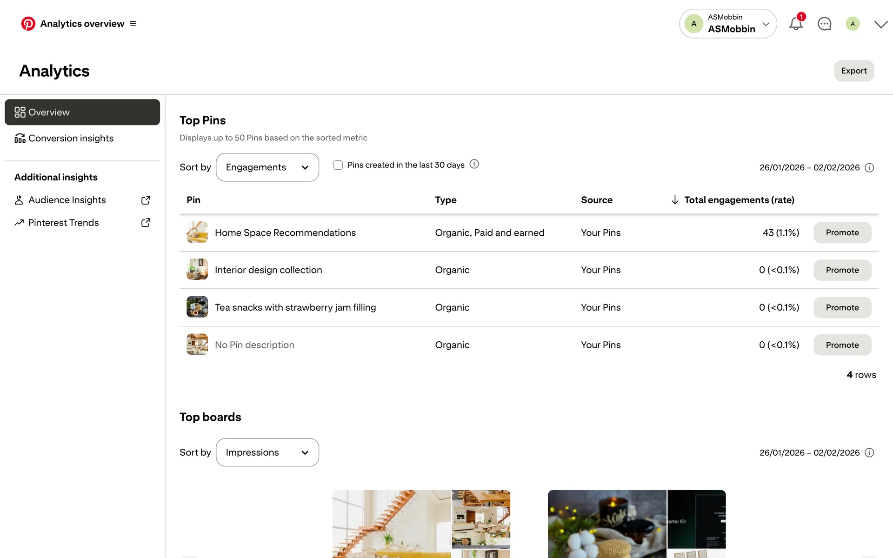Open the messages speech bubble icon
Viewport: 893px width, 558px height.
pos(824,24)
